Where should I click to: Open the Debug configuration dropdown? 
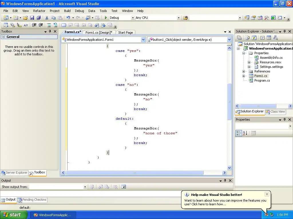coord(133,18)
